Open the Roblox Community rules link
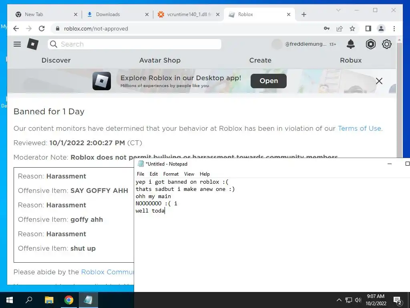This screenshot has height=308, width=410. (x=107, y=272)
